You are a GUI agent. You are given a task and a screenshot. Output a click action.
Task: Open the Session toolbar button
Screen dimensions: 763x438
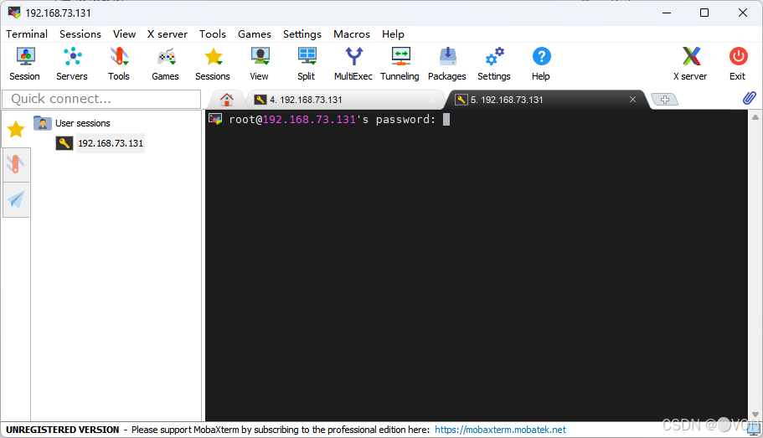click(25, 64)
